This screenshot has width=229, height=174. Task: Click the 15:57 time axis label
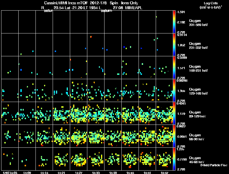164,173
